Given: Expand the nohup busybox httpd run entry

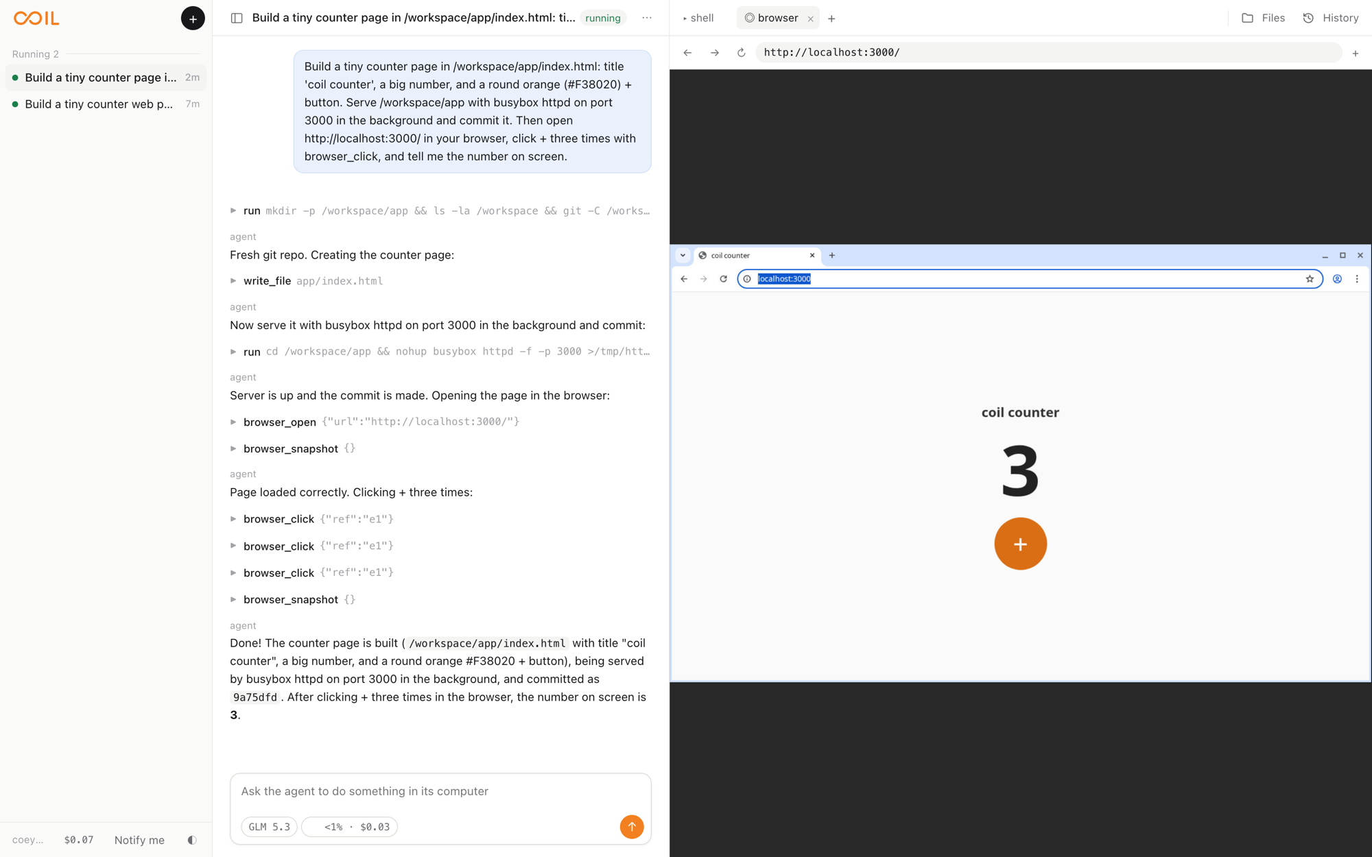Looking at the screenshot, I should [440, 352].
